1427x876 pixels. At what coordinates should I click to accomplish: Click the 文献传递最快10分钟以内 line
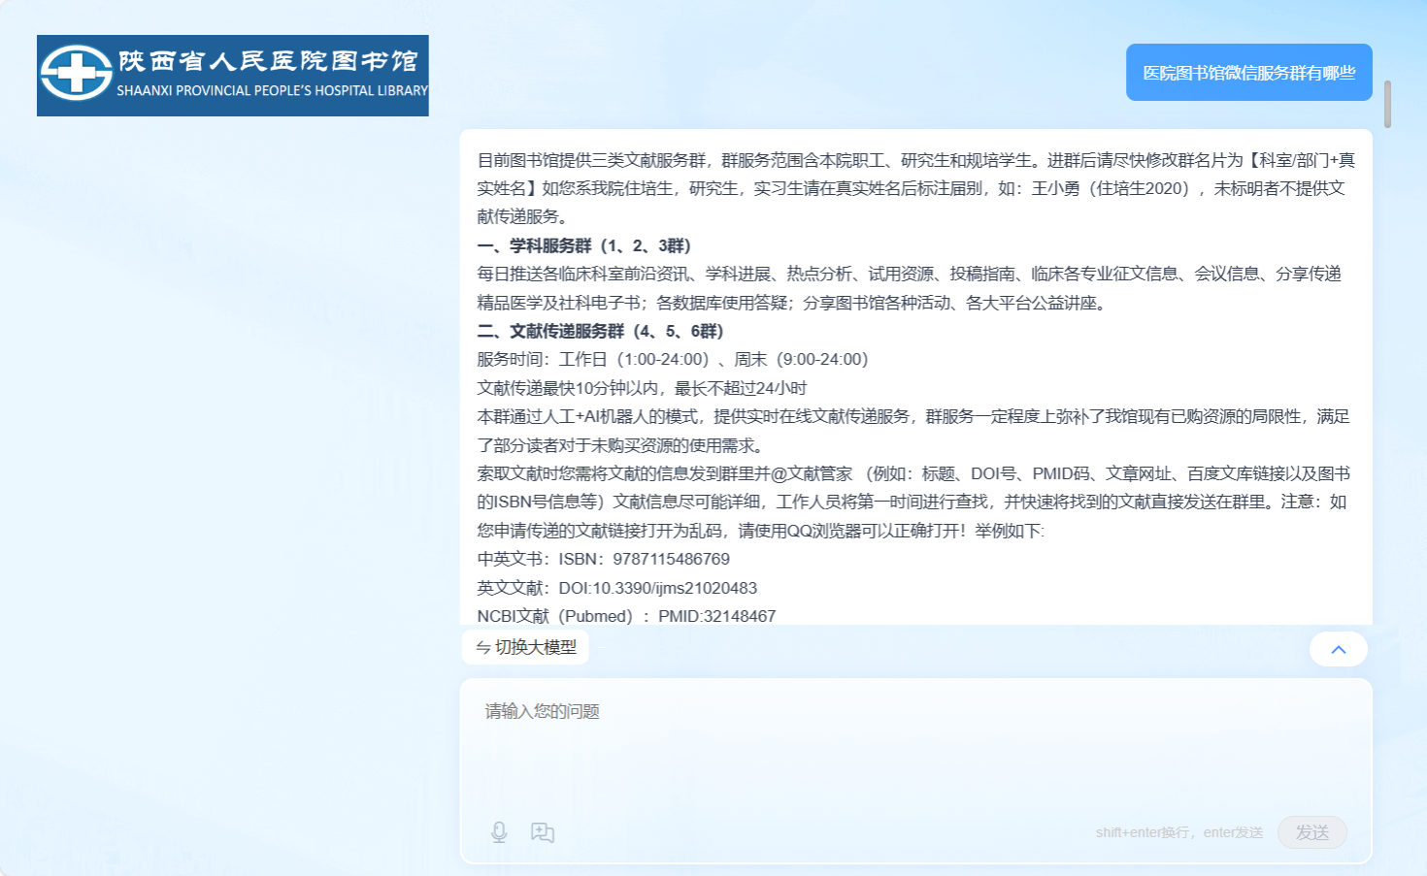(x=642, y=388)
